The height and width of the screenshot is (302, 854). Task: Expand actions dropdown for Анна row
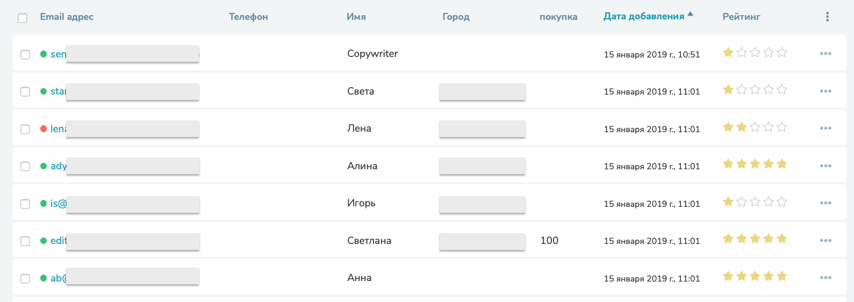(826, 278)
